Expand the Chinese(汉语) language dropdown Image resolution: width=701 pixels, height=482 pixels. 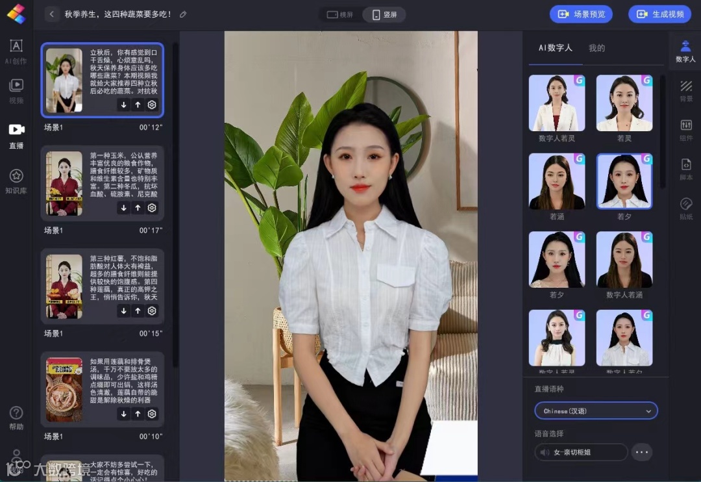point(596,411)
